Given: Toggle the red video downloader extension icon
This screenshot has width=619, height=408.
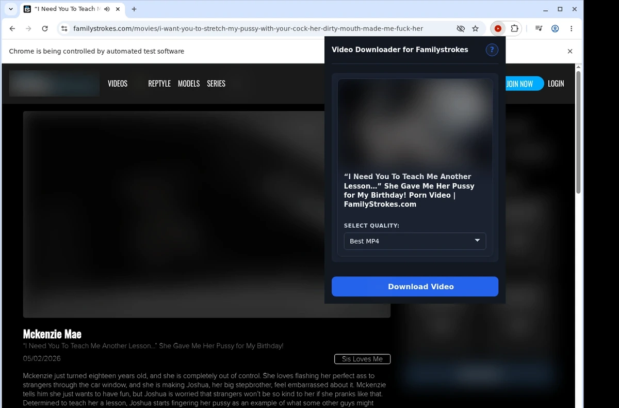Looking at the screenshot, I should click(498, 28).
